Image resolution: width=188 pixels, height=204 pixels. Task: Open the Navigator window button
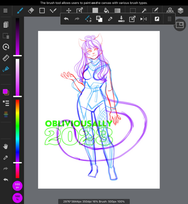(x=180, y=25)
